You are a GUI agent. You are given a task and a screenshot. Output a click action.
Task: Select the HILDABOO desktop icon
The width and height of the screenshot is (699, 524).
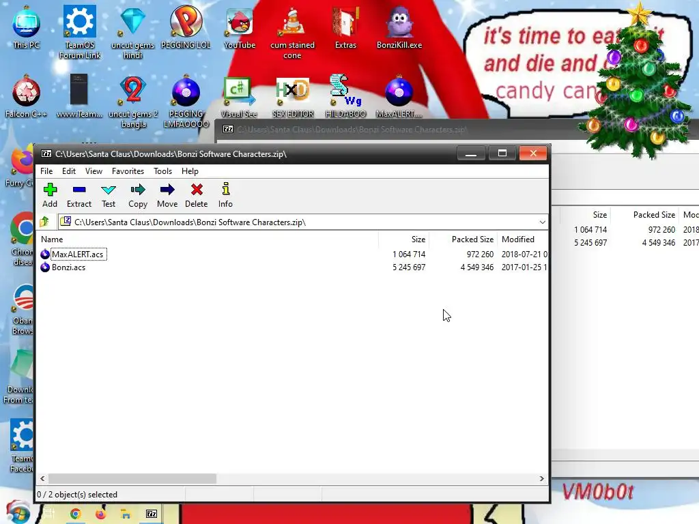coord(345,96)
